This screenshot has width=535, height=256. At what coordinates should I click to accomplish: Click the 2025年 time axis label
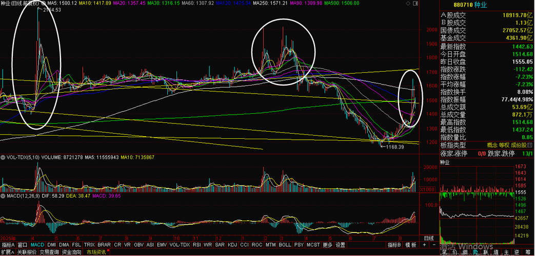click(x=9, y=238)
